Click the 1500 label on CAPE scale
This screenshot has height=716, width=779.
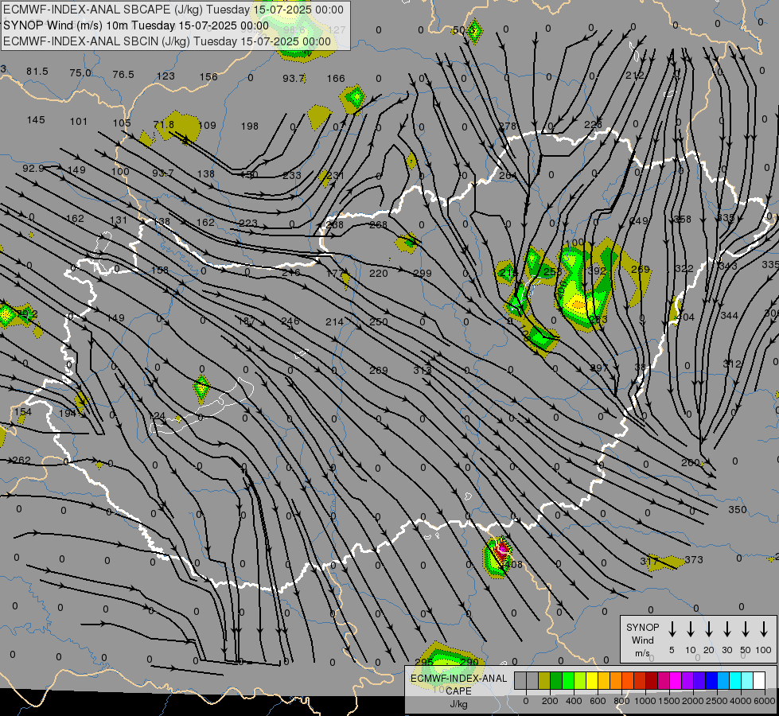[x=669, y=701]
